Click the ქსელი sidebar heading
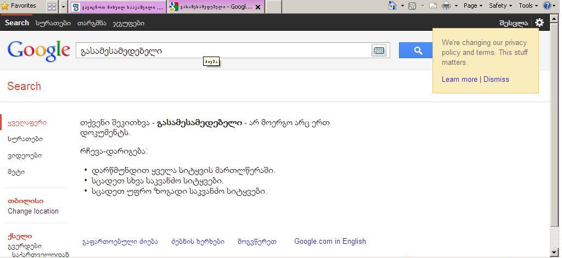562x258 pixels. (x=20, y=236)
